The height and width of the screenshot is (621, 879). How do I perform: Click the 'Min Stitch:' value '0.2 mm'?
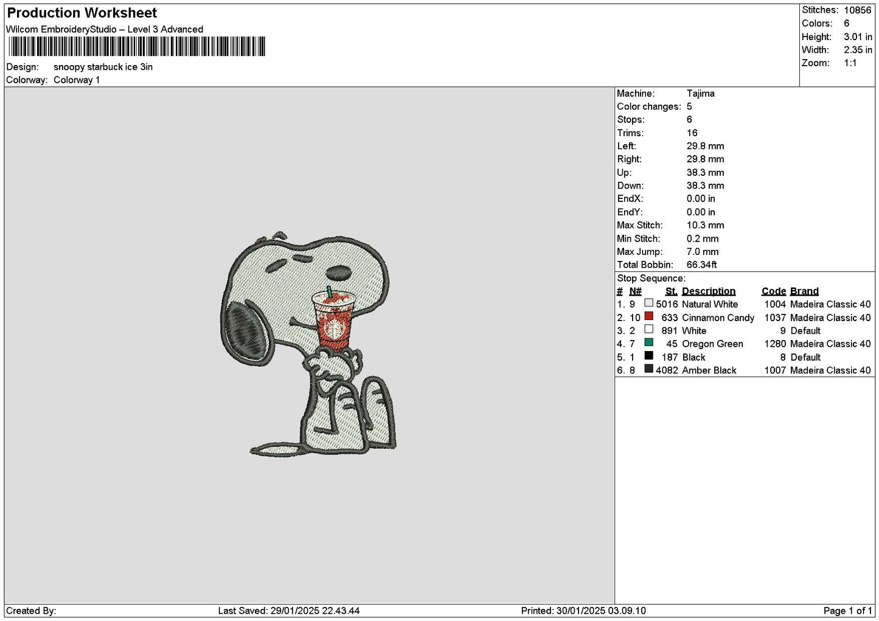click(703, 238)
